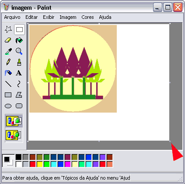Image resolution: width=185 pixels, height=184 pixels.
Task: Choose the Ellipse shape tool
Action: (8, 106)
